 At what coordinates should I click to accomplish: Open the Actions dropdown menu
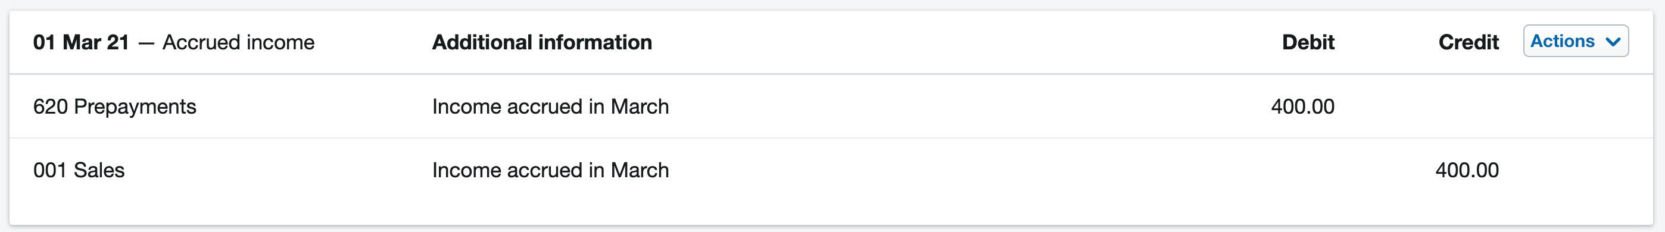pos(1575,42)
